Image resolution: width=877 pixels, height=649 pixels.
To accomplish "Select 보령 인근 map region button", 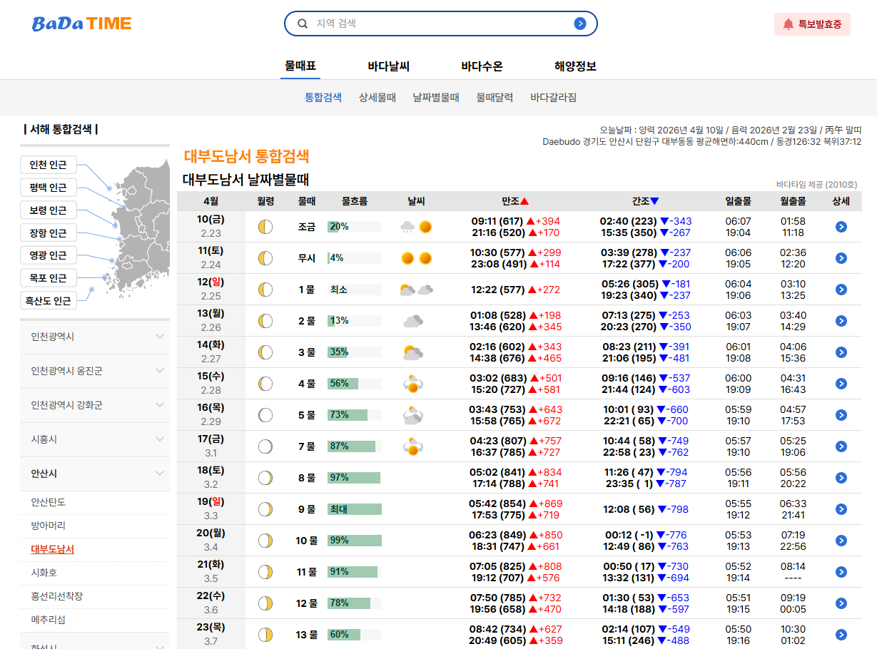I will tap(48, 210).
